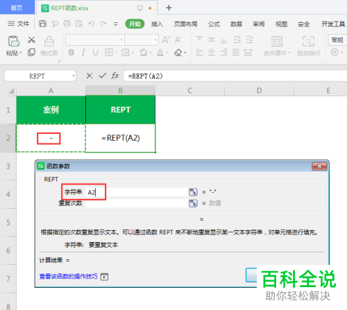Decrease font size with smaller A icon
Image resolution: width=347 pixels, height=310 pixels.
[x=178, y=40]
